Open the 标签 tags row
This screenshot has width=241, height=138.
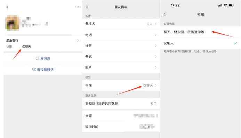(121, 46)
